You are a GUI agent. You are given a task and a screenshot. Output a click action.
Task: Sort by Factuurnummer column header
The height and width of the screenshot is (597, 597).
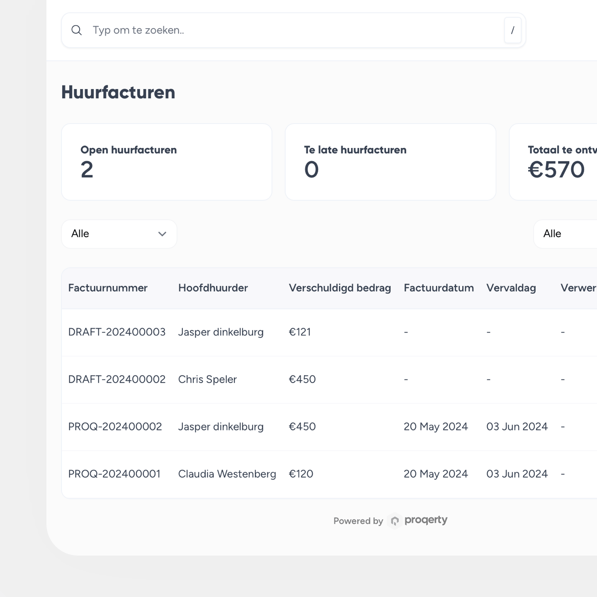(x=108, y=288)
